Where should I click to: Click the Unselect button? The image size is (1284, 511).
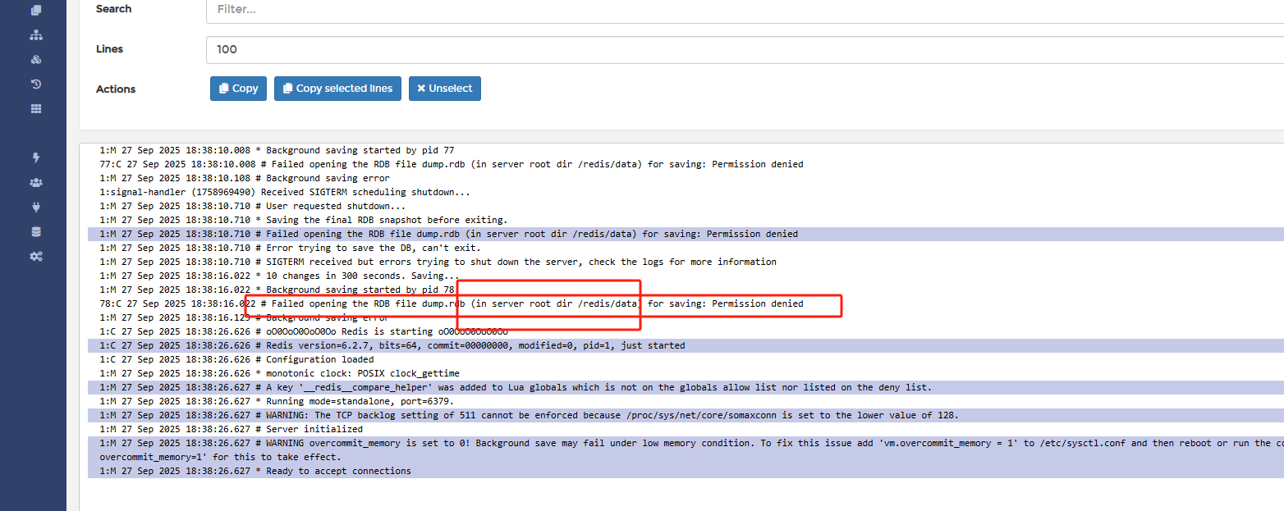point(445,89)
